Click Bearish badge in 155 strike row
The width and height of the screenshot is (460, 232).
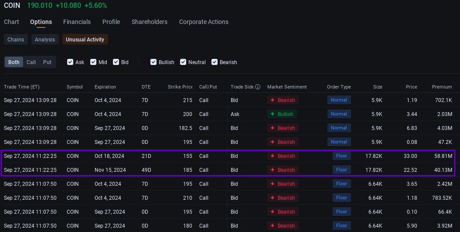coord(283,156)
